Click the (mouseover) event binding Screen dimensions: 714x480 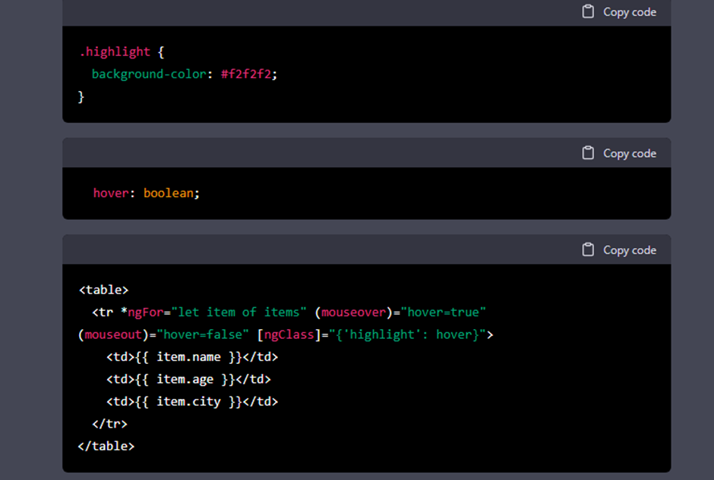coord(353,312)
